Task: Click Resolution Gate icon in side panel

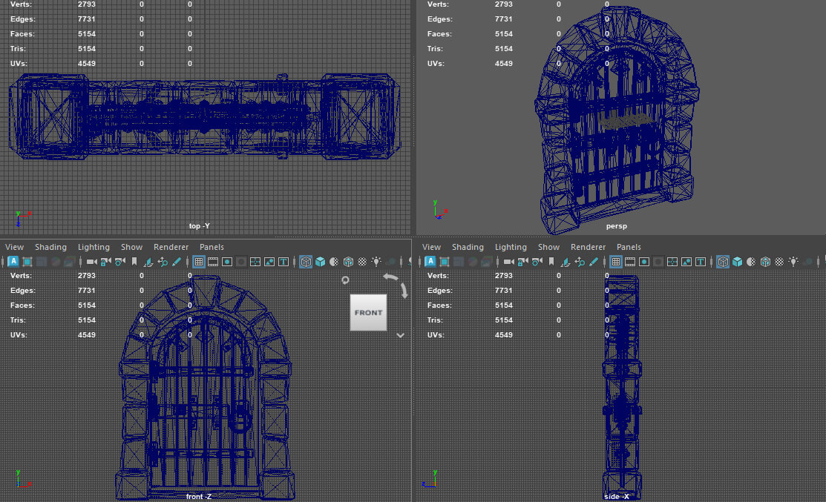Action: pyautogui.click(x=644, y=262)
